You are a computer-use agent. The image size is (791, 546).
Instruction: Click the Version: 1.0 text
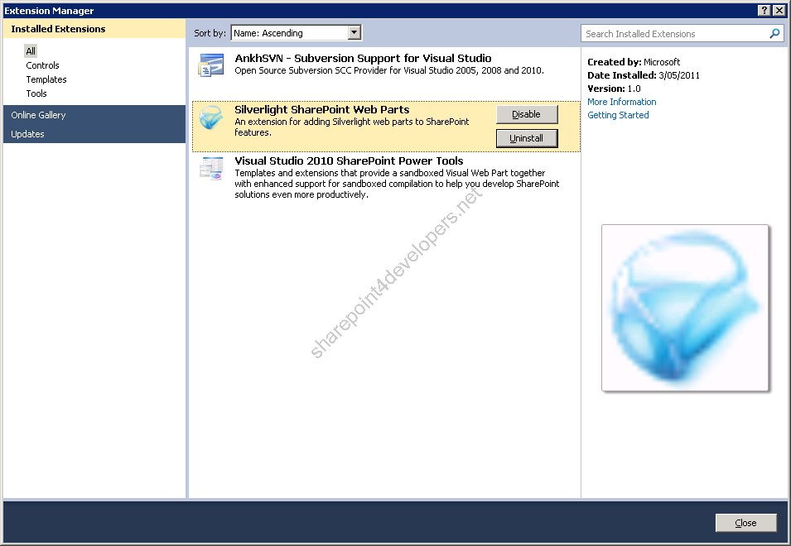pyautogui.click(x=614, y=89)
